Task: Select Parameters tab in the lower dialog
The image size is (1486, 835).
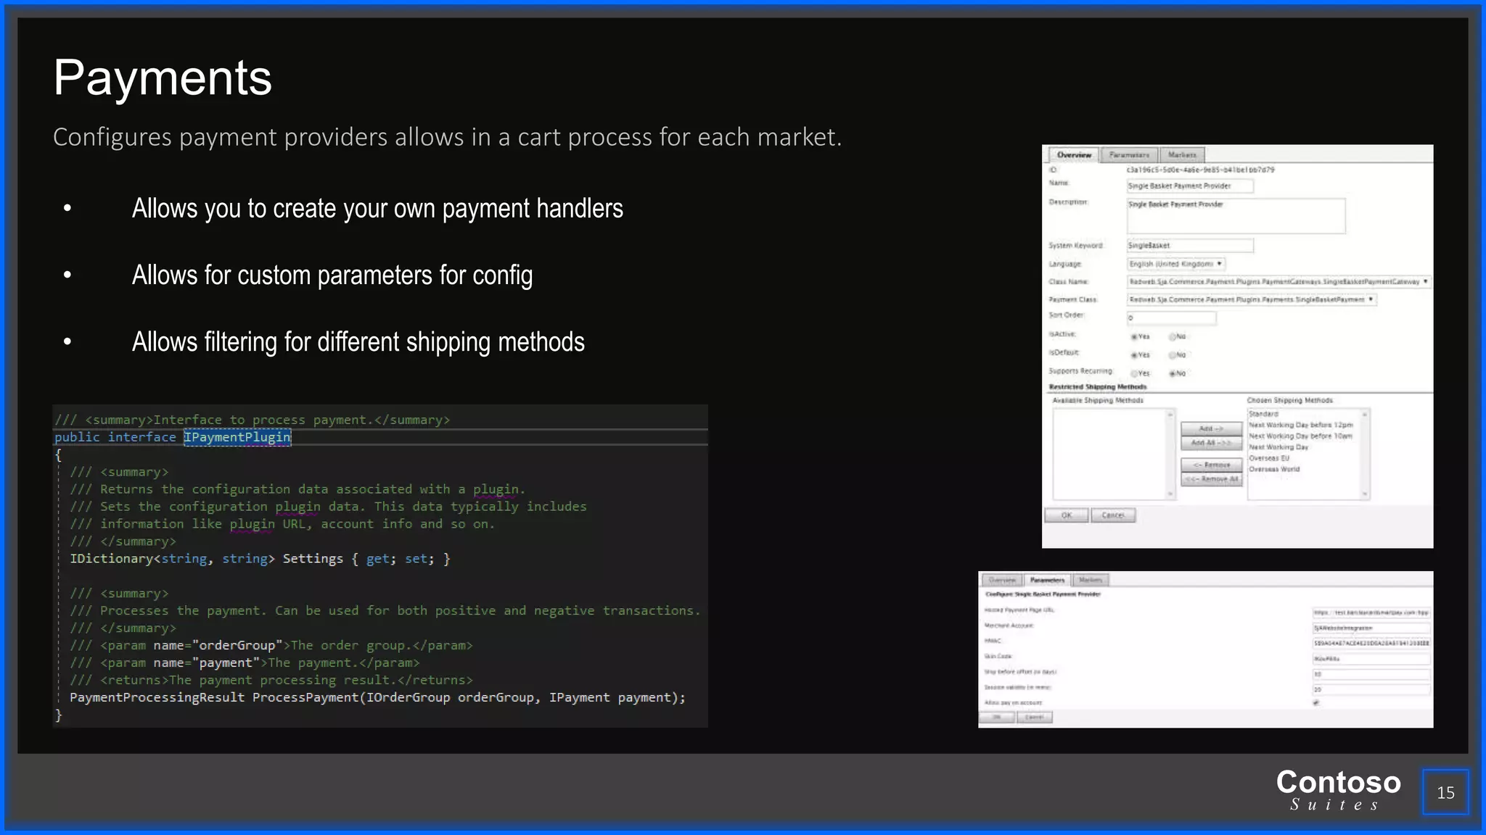Action: 1047,580
